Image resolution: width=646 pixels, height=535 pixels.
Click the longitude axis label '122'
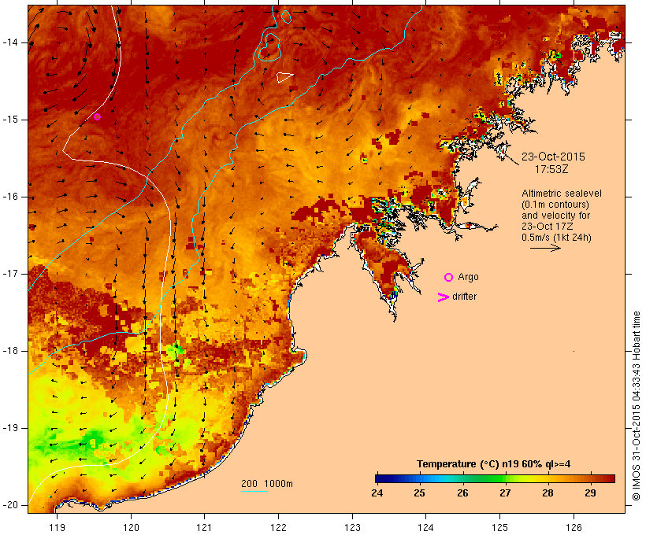279,527
